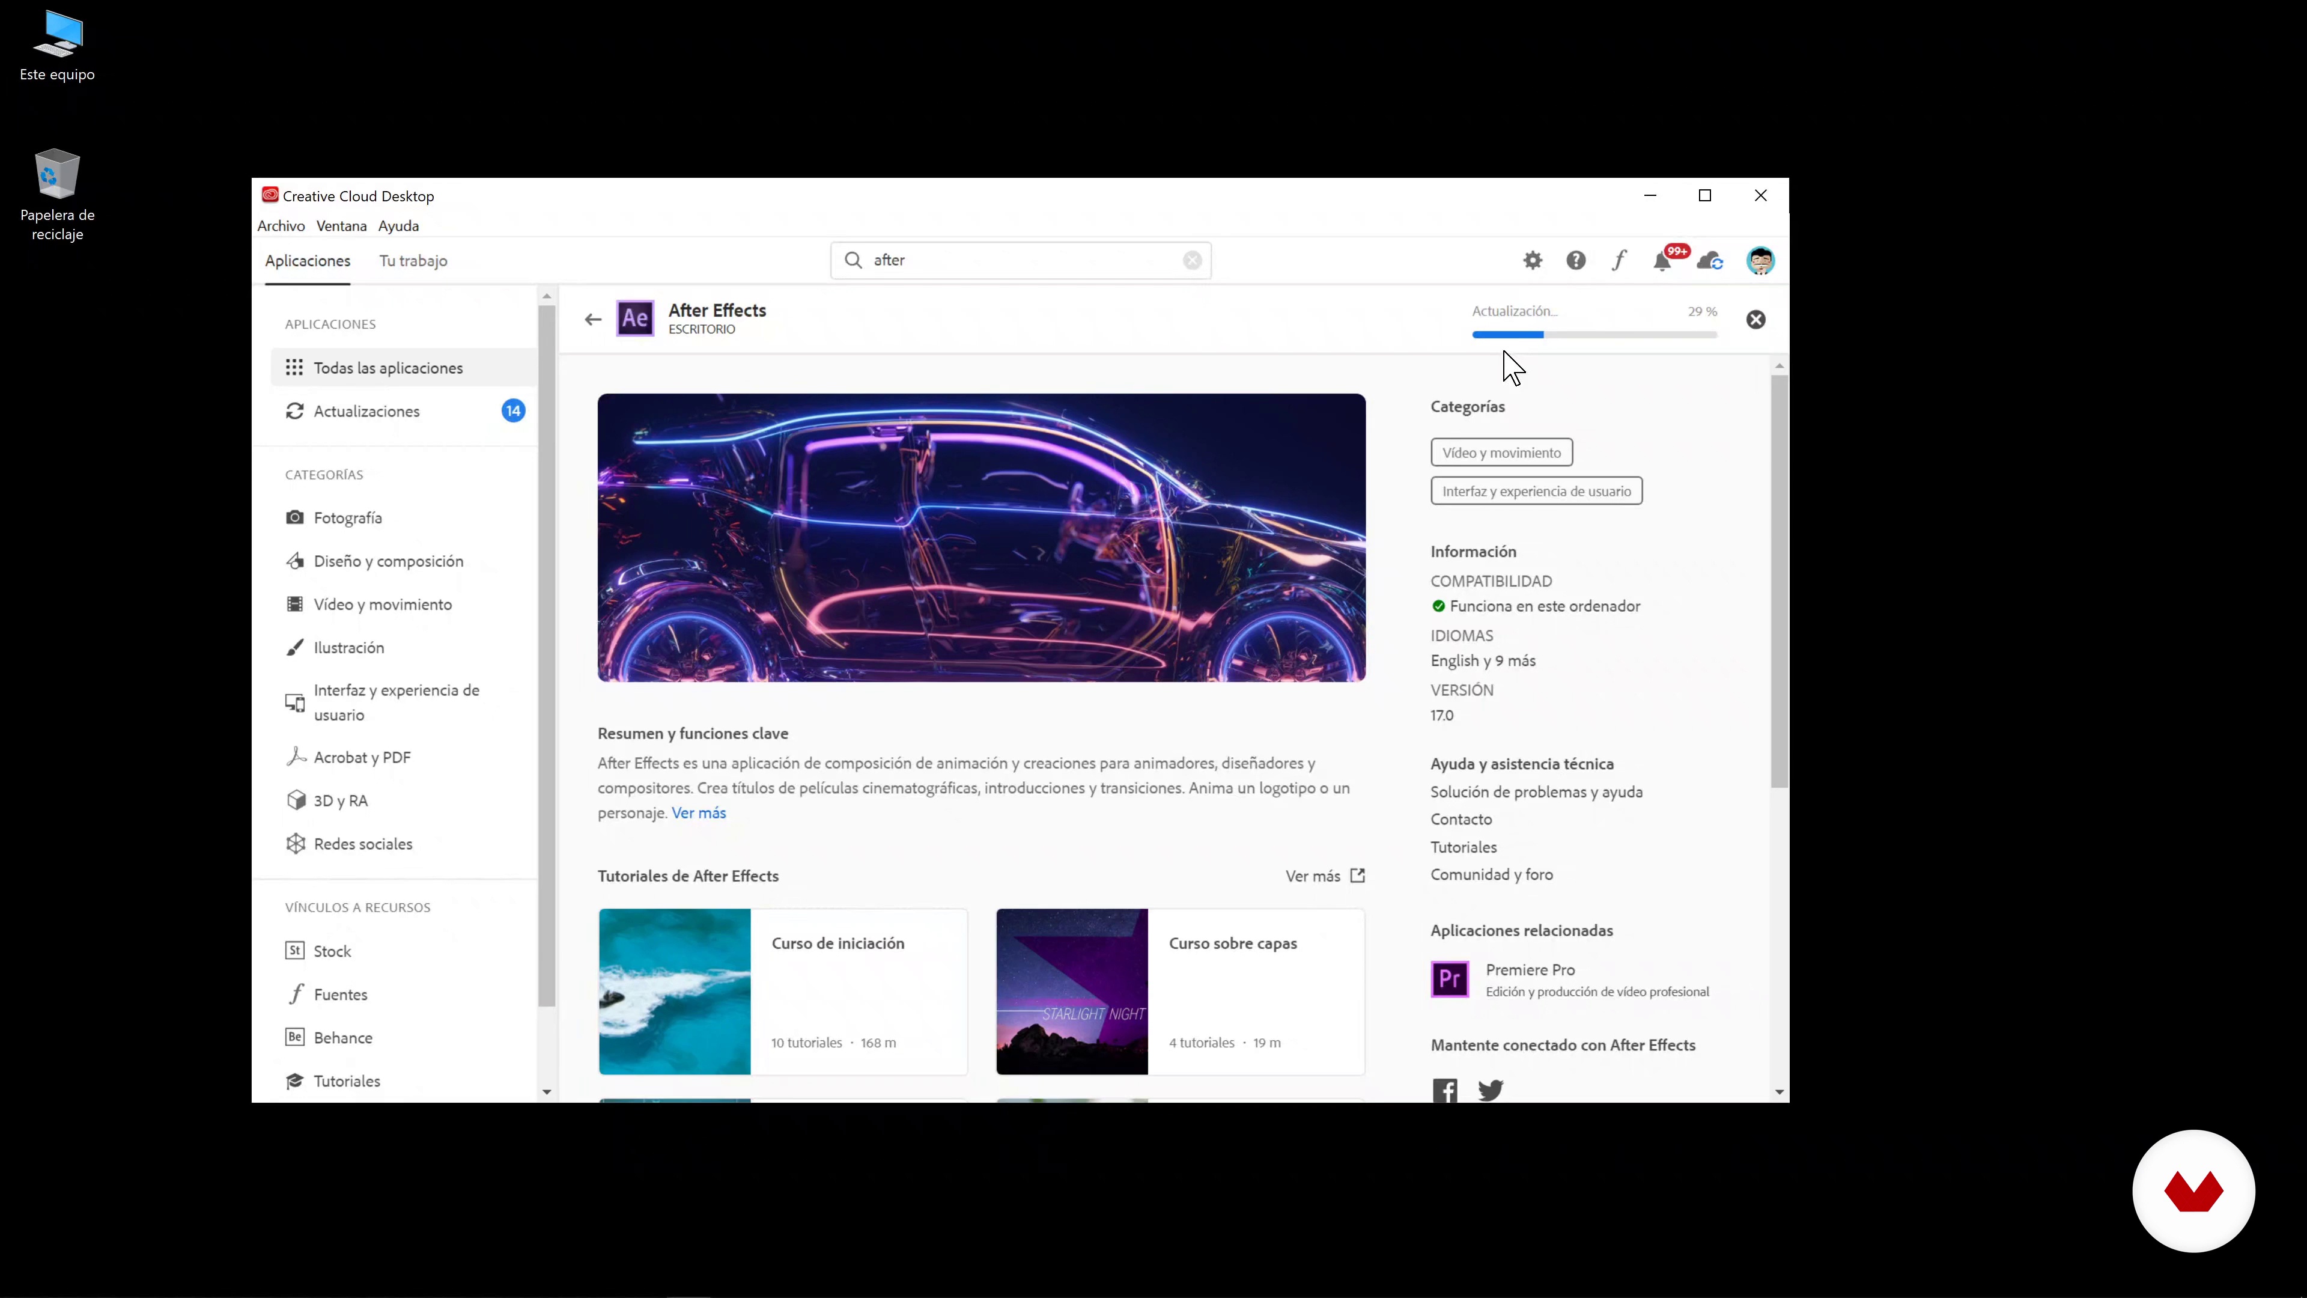Open After Effects Twitter page
The width and height of the screenshot is (2307, 1298).
tap(1490, 1090)
